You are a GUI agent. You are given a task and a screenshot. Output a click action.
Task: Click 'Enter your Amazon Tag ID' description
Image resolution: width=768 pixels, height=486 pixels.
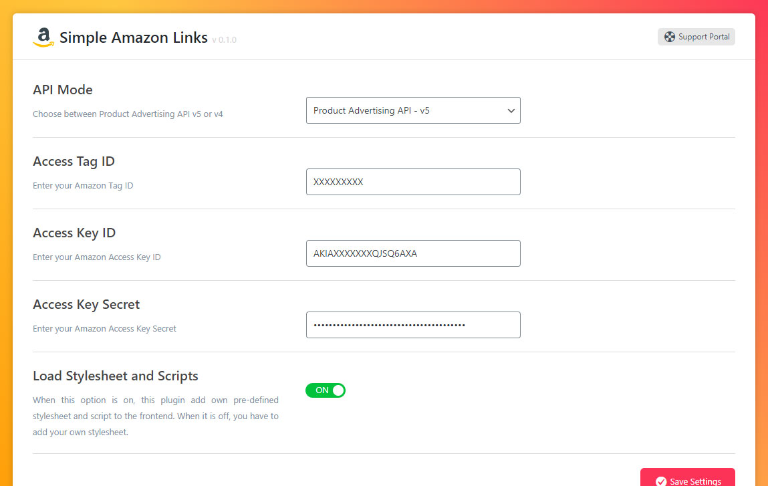click(83, 186)
